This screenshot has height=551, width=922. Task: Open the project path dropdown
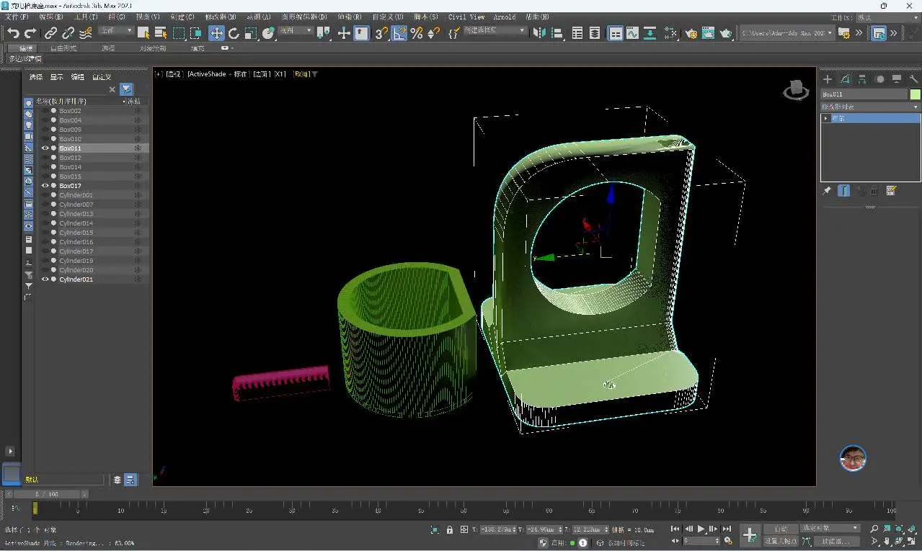(787, 33)
